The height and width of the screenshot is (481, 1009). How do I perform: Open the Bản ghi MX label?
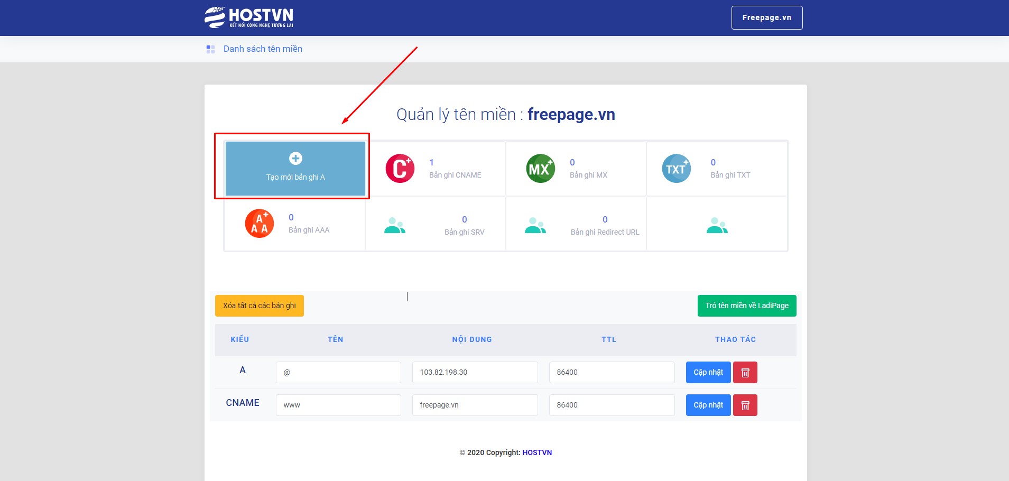click(588, 175)
